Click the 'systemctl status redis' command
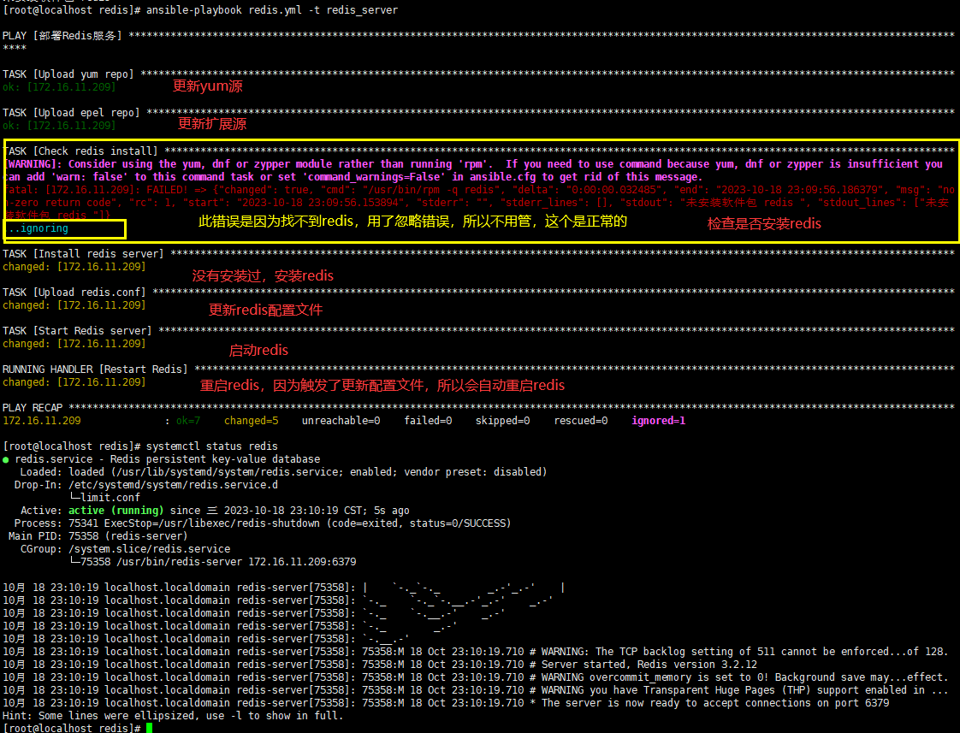 [212, 446]
